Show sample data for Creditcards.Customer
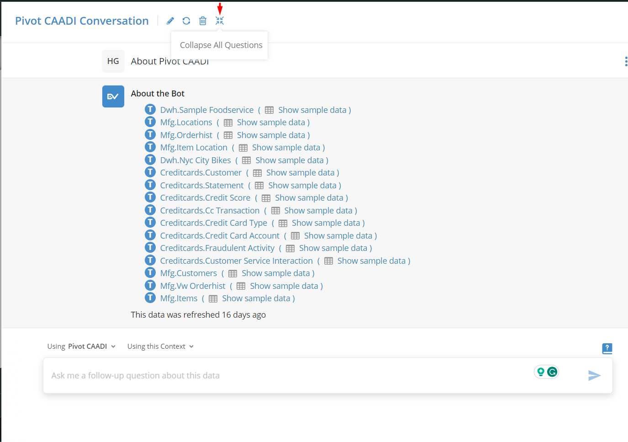The width and height of the screenshot is (628, 442). [x=301, y=173]
